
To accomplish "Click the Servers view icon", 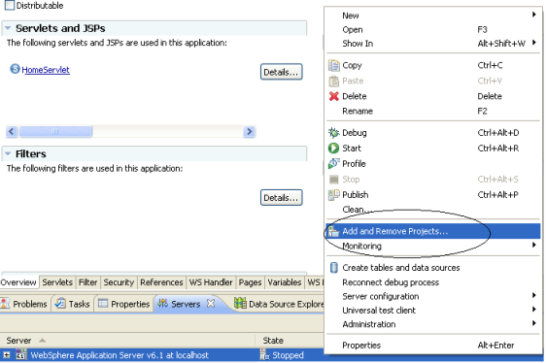I will tap(162, 304).
